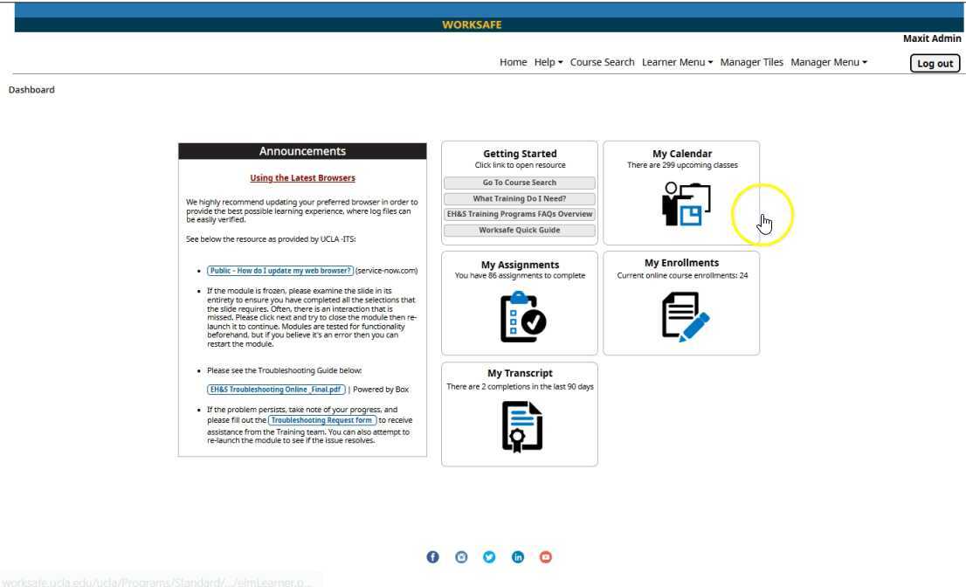966x587 pixels.
Task: Click the Maxit Admin user name
Action: coord(932,38)
